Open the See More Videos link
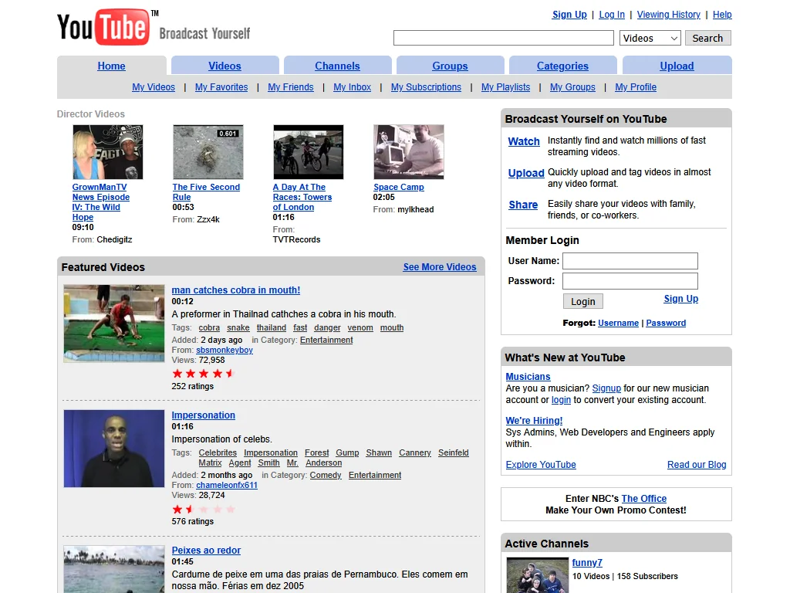The height and width of the screenshot is (593, 790). tap(440, 267)
